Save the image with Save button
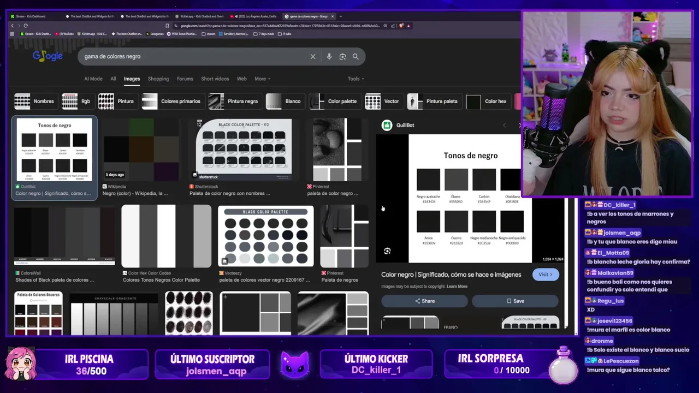The height and width of the screenshot is (393, 699). tap(515, 301)
